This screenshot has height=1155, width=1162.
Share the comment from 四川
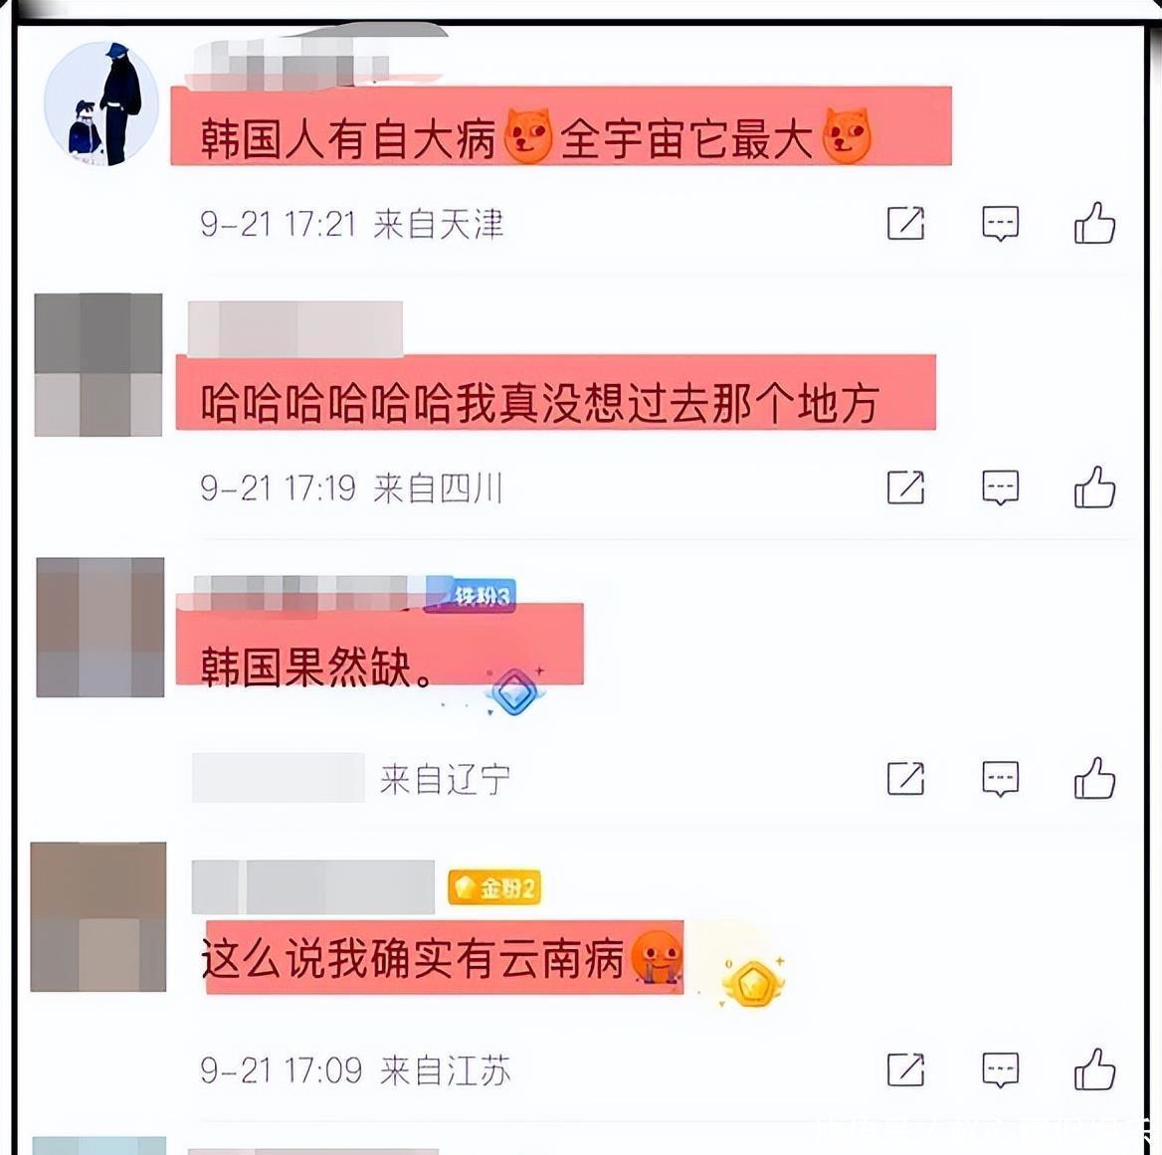tap(905, 486)
